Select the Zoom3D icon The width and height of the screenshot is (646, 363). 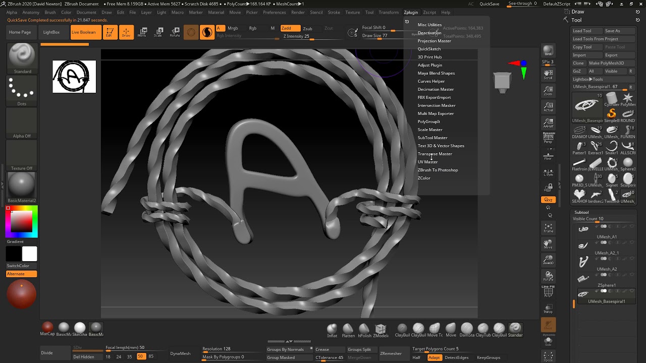(x=548, y=260)
